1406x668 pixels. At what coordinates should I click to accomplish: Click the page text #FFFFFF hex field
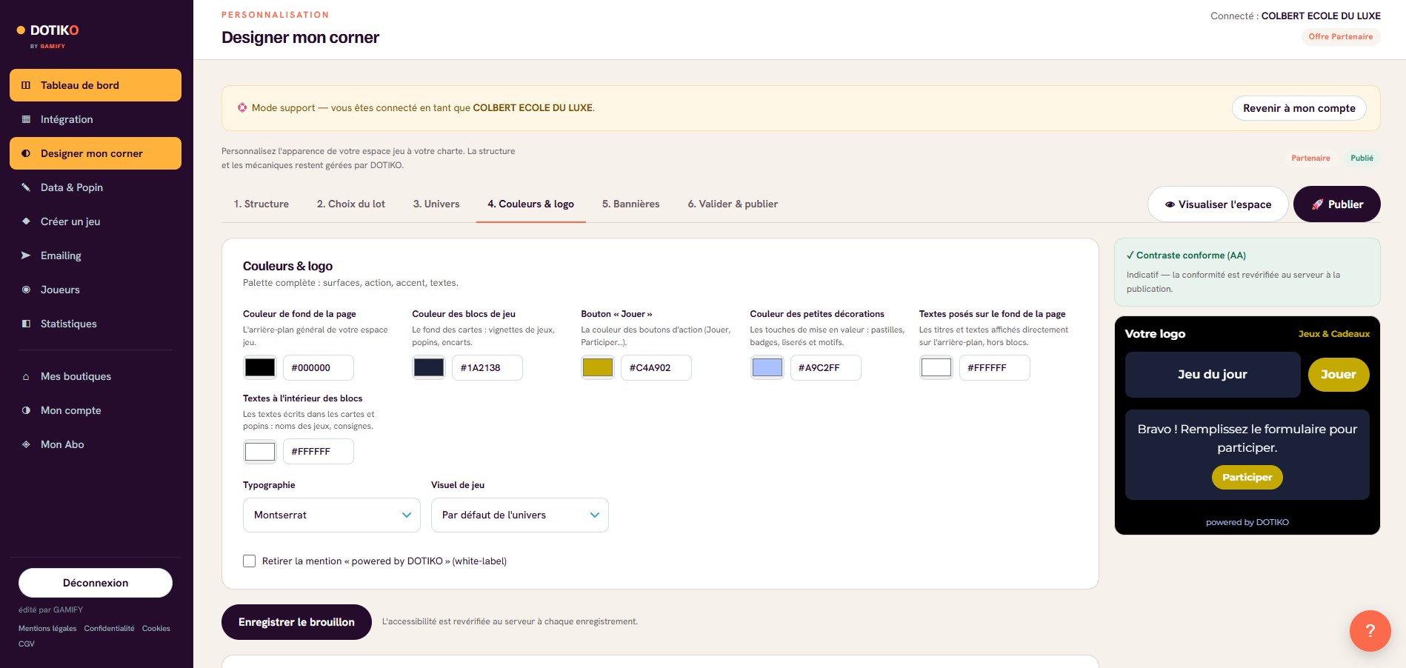(x=995, y=367)
